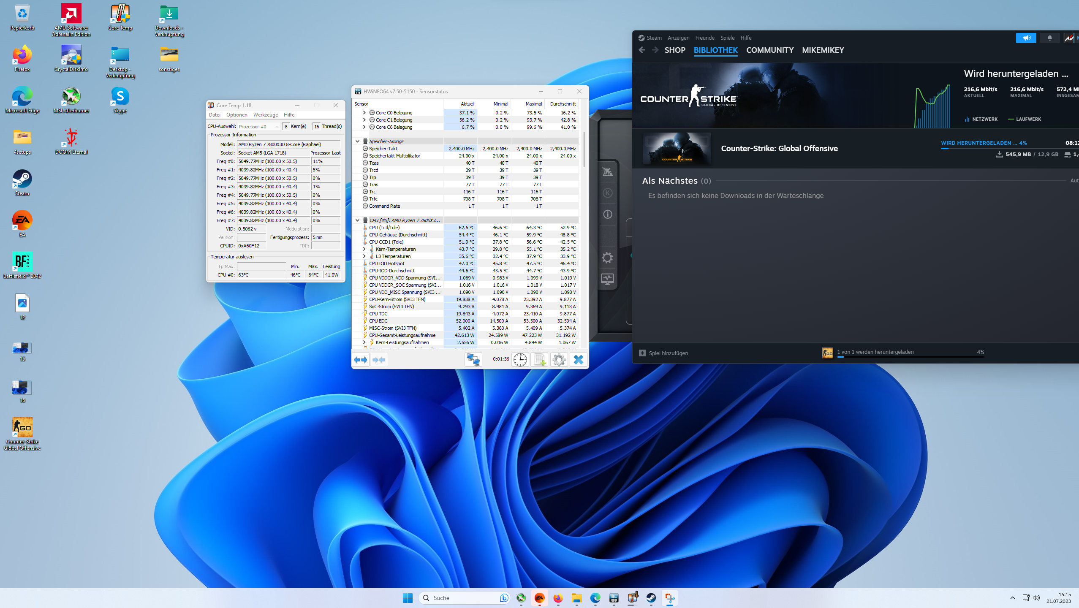Click Steam download progress bar at bottom

point(910,357)
